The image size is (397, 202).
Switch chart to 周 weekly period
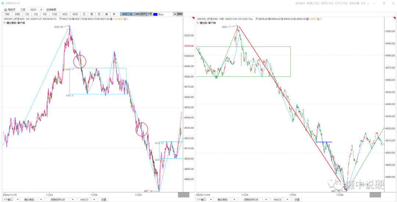[92, 14]
